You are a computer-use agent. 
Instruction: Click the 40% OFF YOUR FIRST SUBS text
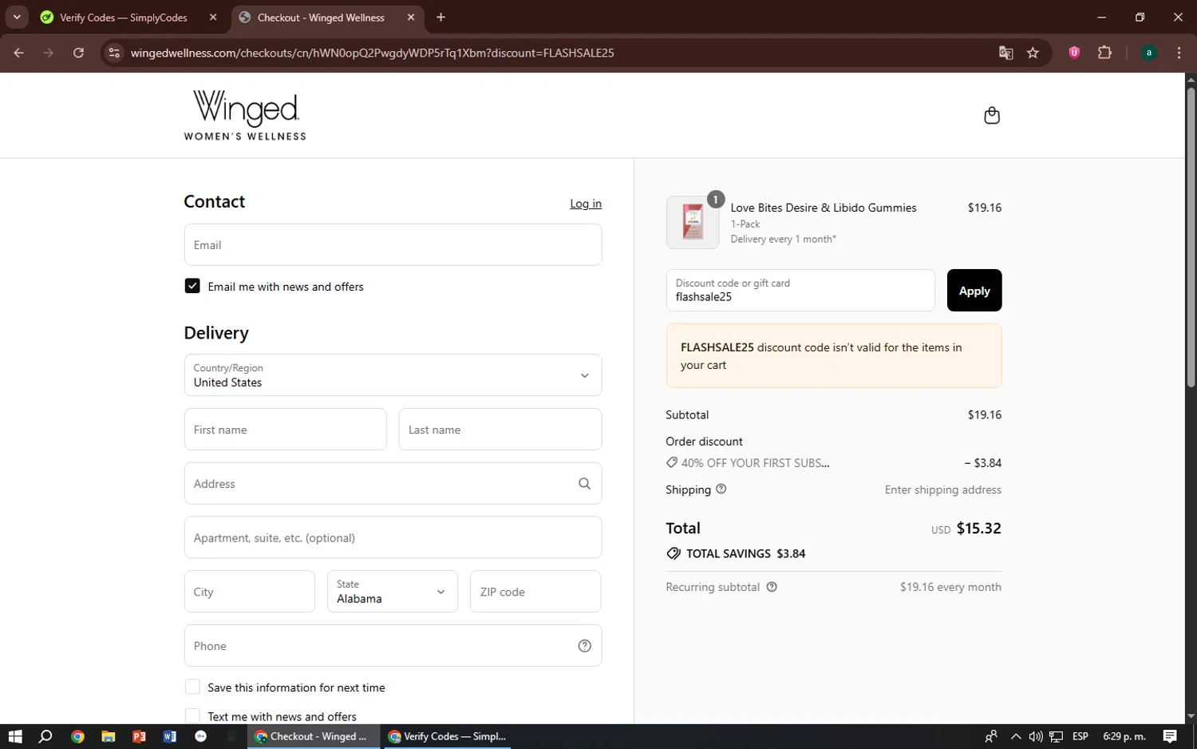click(x=755, y=463)
